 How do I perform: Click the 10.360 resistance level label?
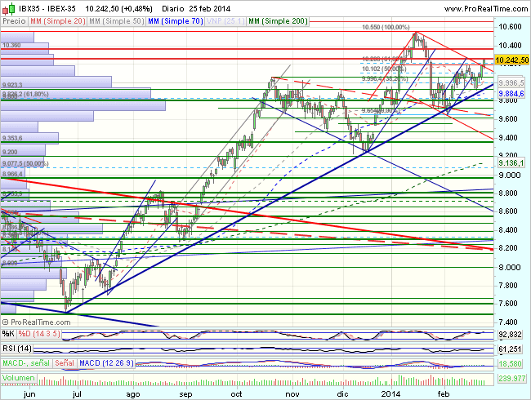coord(11,45)
